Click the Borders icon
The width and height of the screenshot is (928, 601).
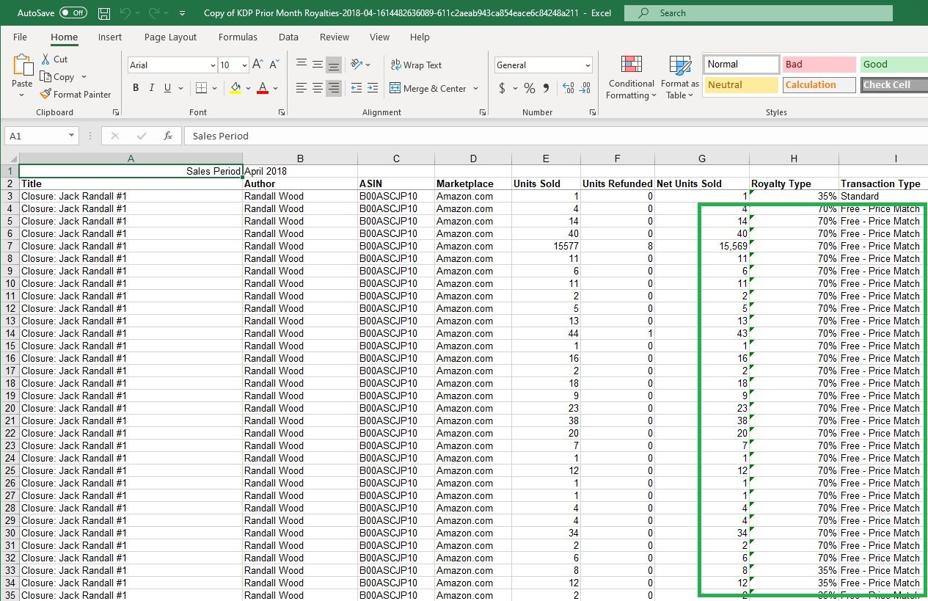[x=202, y=88]
